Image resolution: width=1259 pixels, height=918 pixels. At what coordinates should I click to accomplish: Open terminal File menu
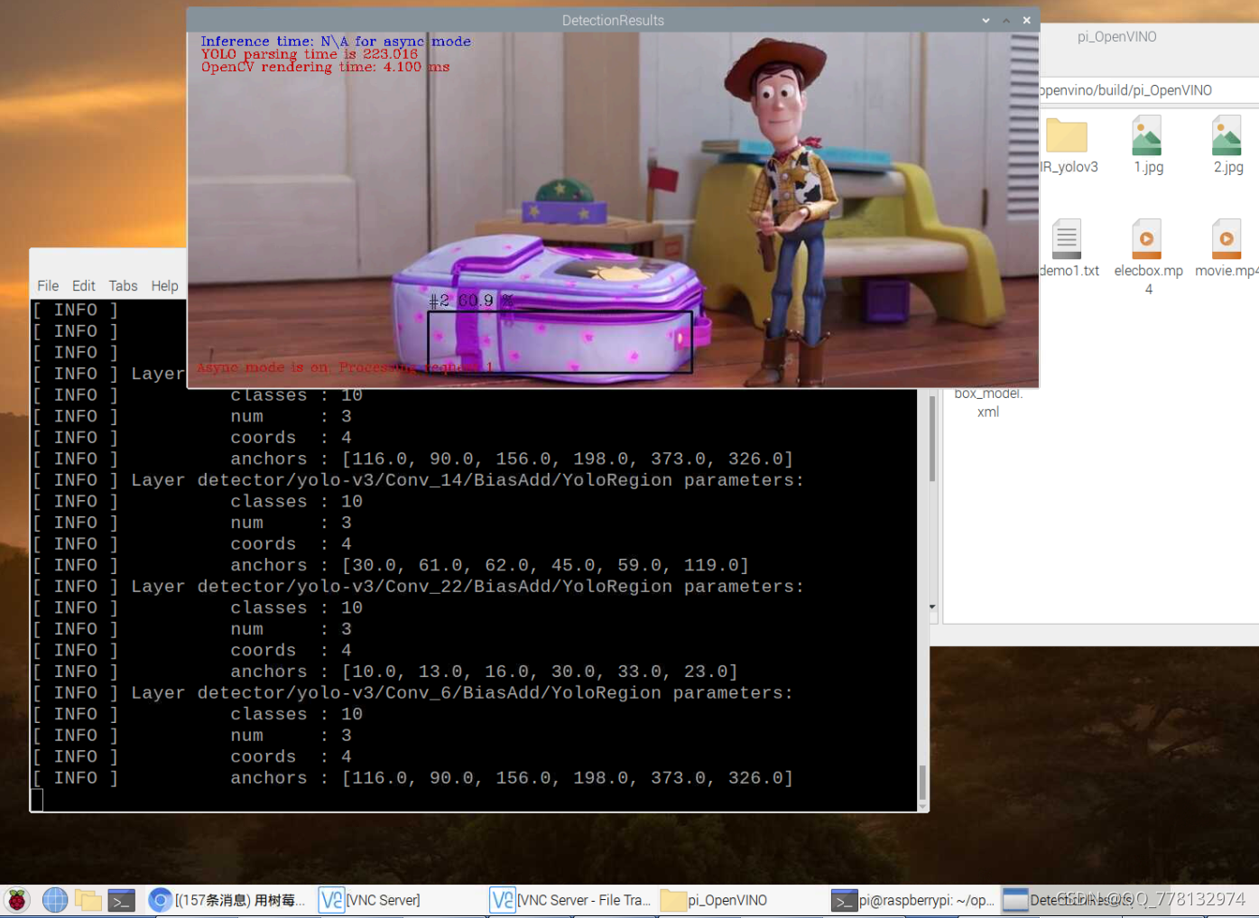[48, 286]
